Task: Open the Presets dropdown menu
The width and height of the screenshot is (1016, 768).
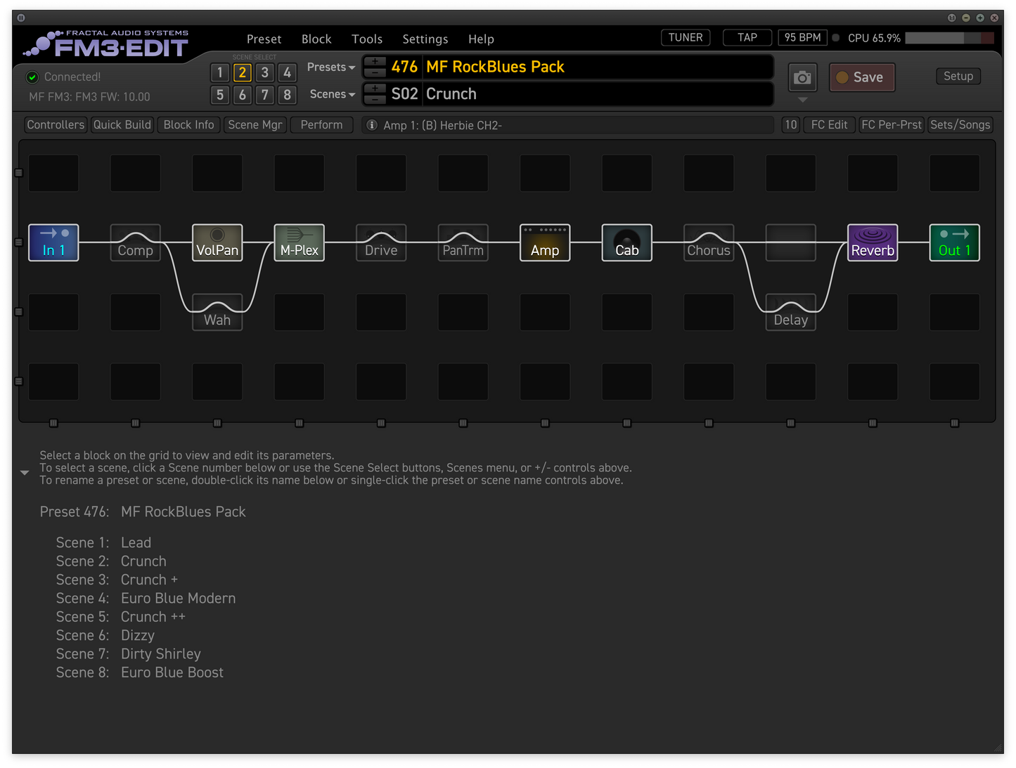Action: point(330,67)
